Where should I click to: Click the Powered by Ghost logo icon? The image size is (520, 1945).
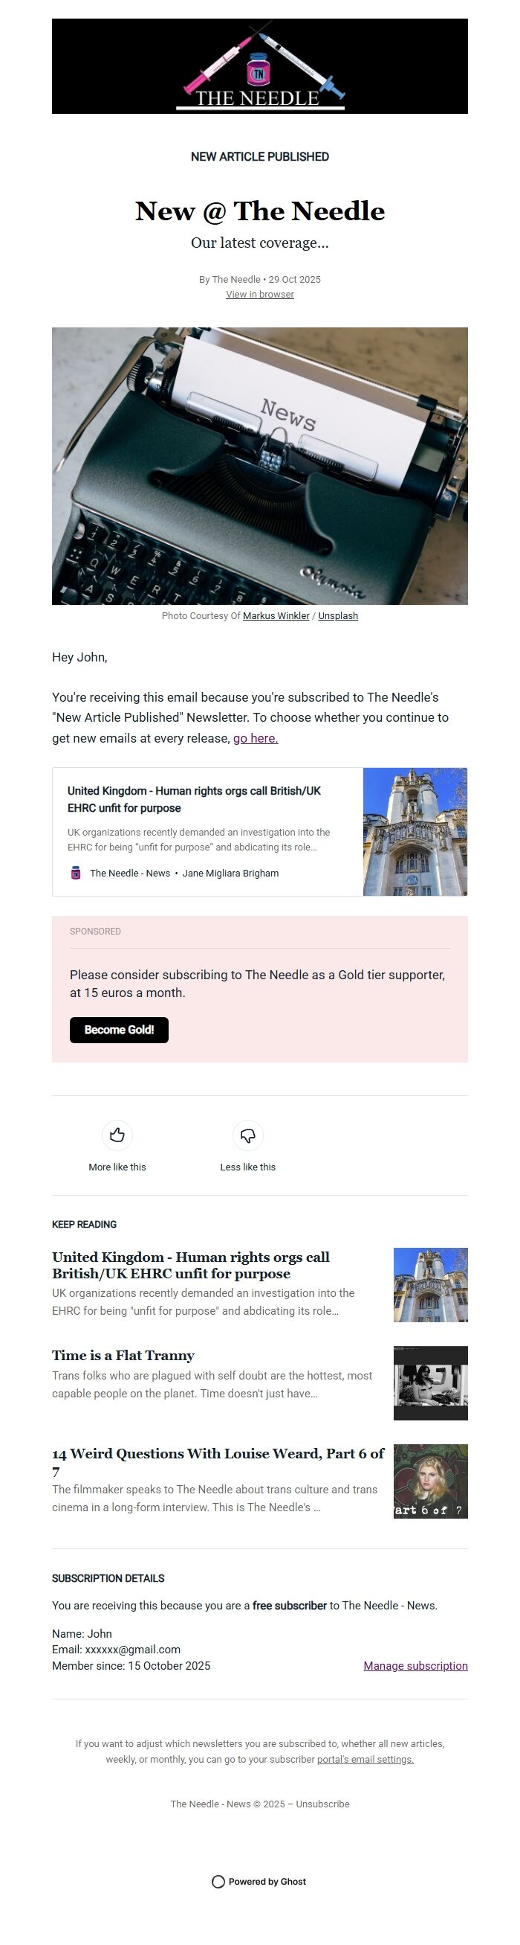(x=218, y=1882)
